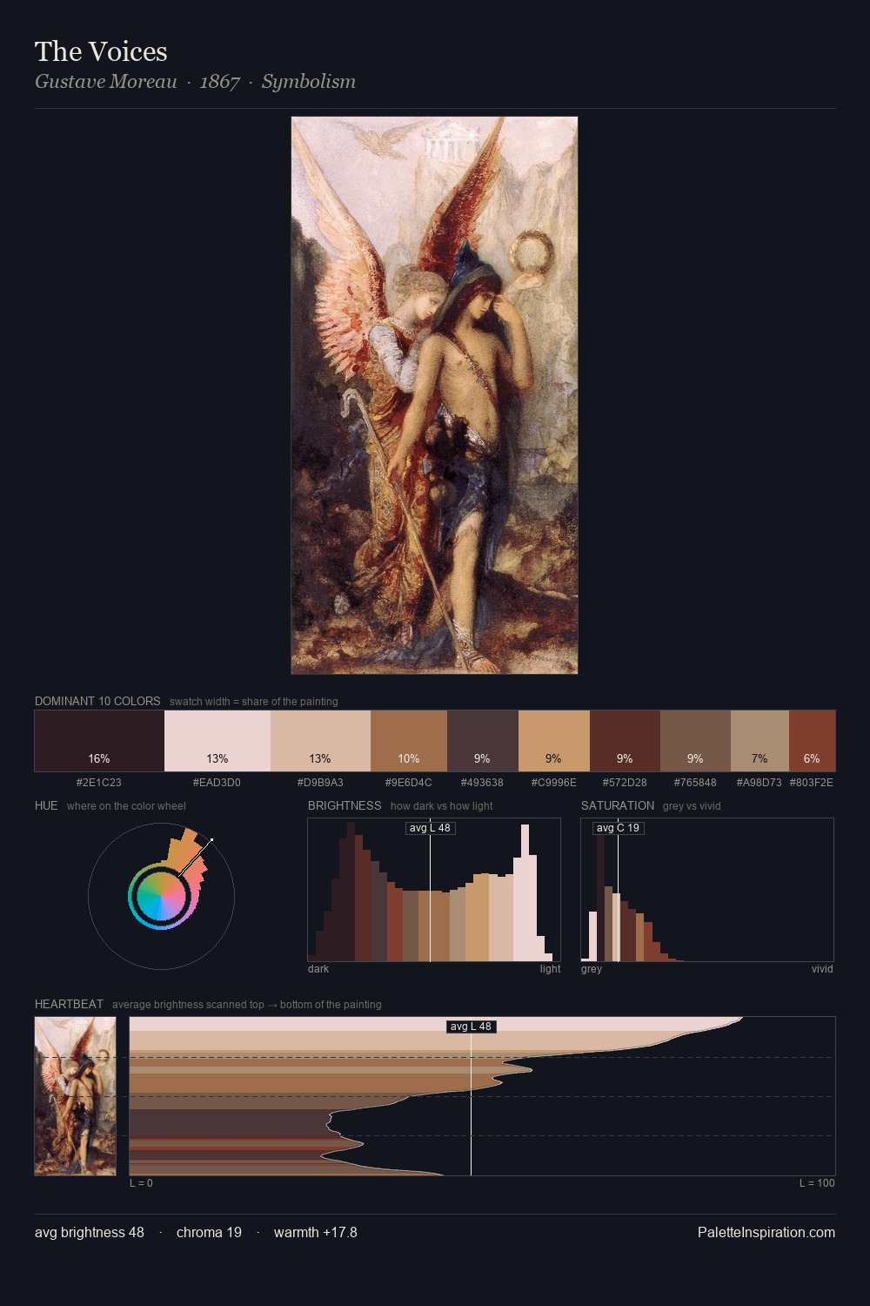Choose the #765848 taupe swatch
The image size is (870, 1306).
pos(695,741)
